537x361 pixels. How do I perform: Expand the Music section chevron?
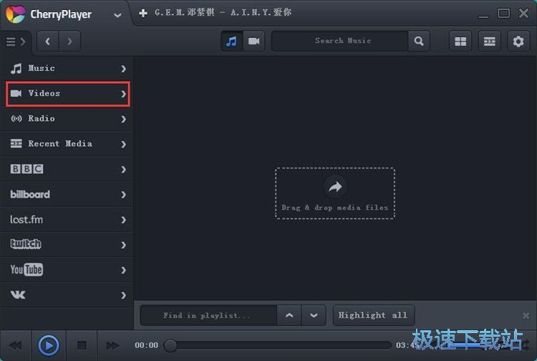coord(123,69)
